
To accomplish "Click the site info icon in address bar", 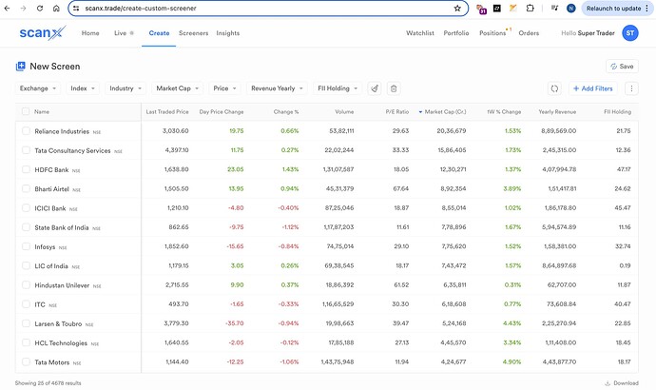I will 76,8.
